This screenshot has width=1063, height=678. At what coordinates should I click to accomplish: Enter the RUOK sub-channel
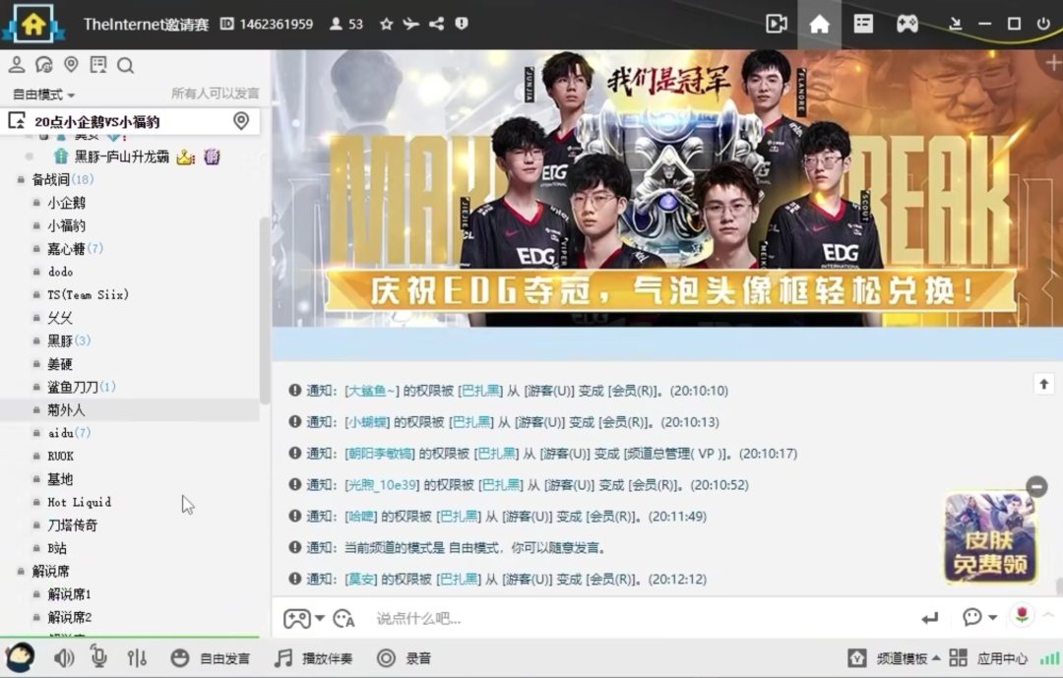point(60,457)
